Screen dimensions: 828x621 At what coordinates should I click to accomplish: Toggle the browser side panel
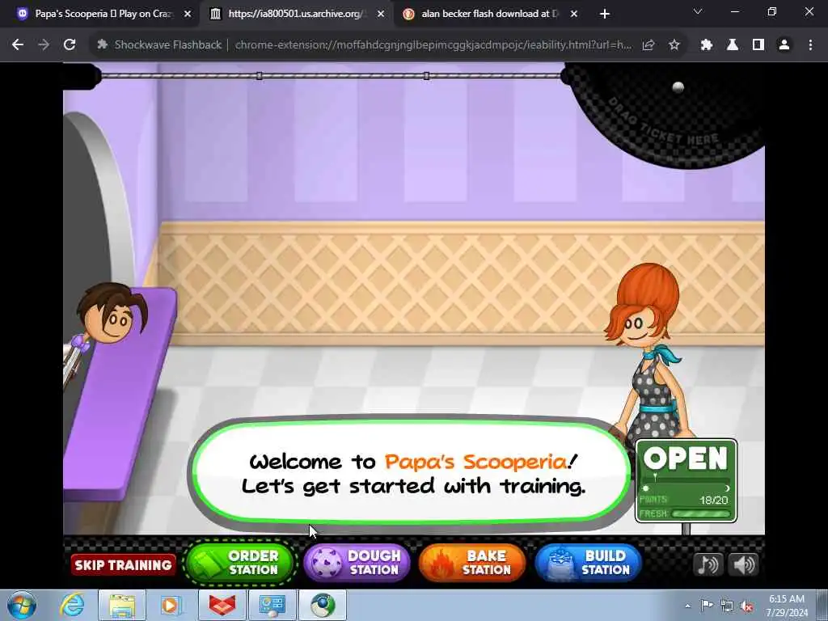pyautogui.click(x=758, y=45)
